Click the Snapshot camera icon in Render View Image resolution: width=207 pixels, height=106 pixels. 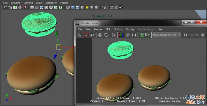(92, 35)
